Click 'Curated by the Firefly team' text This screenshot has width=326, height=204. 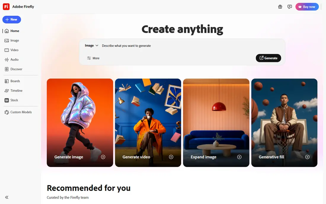pyautogui.click(x=68, y=197)
